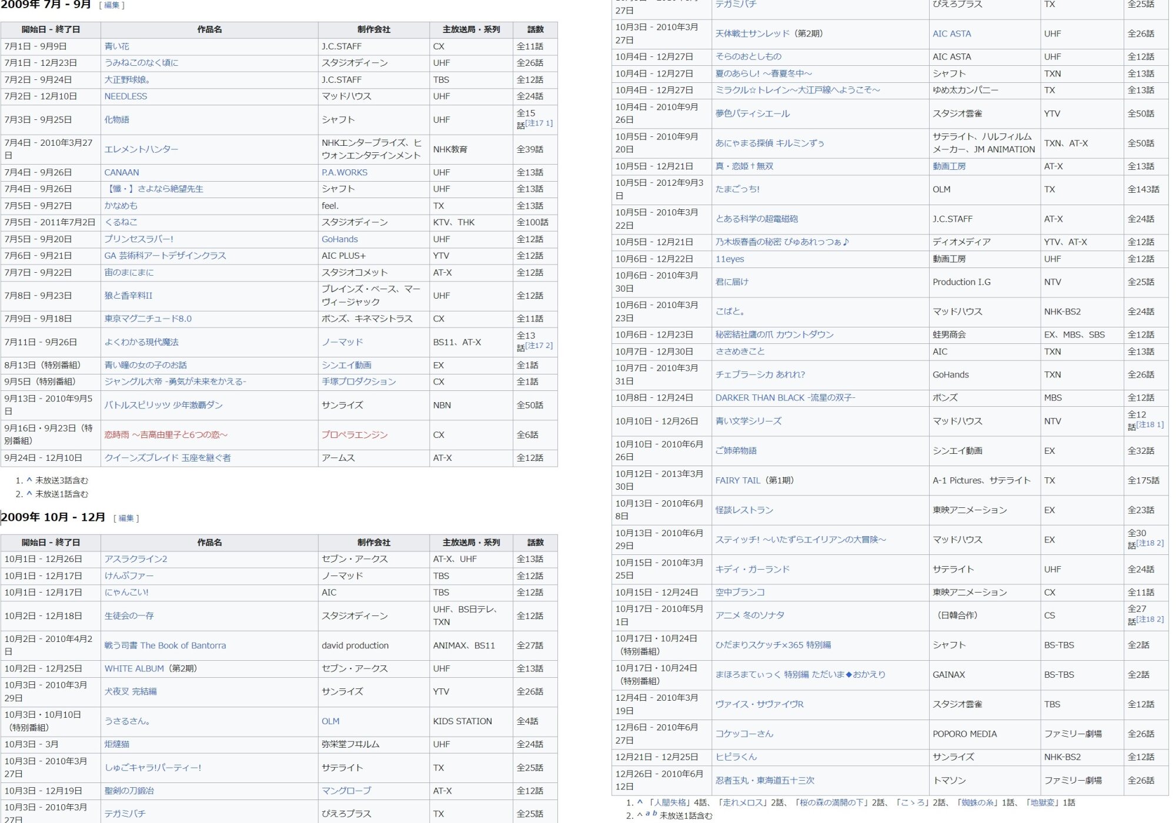The width and height of the screenshot is (1176, 823).
Task: Click the P.A.WORKS studio link
Action: (344, 173)
